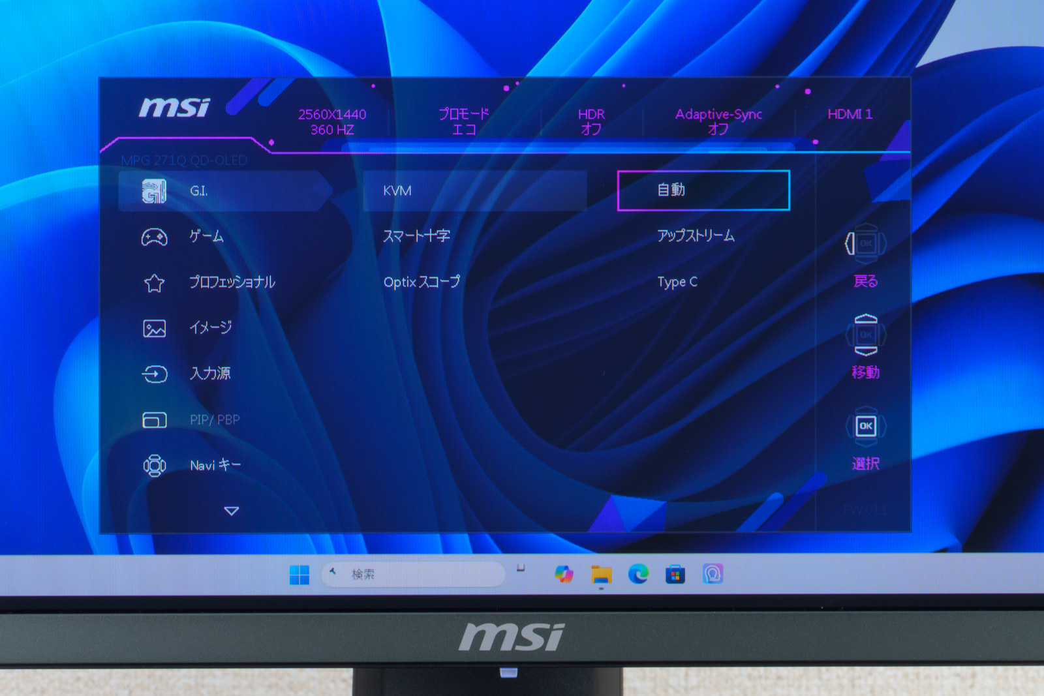The image size is (1044, 696).
Task: Open Copilot from the taskbar
Action: [564, 574]
